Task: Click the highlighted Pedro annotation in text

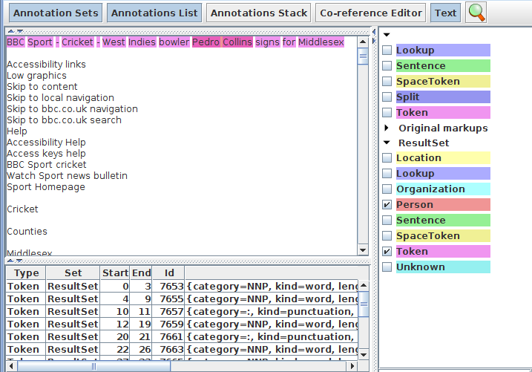Action: 206,42
